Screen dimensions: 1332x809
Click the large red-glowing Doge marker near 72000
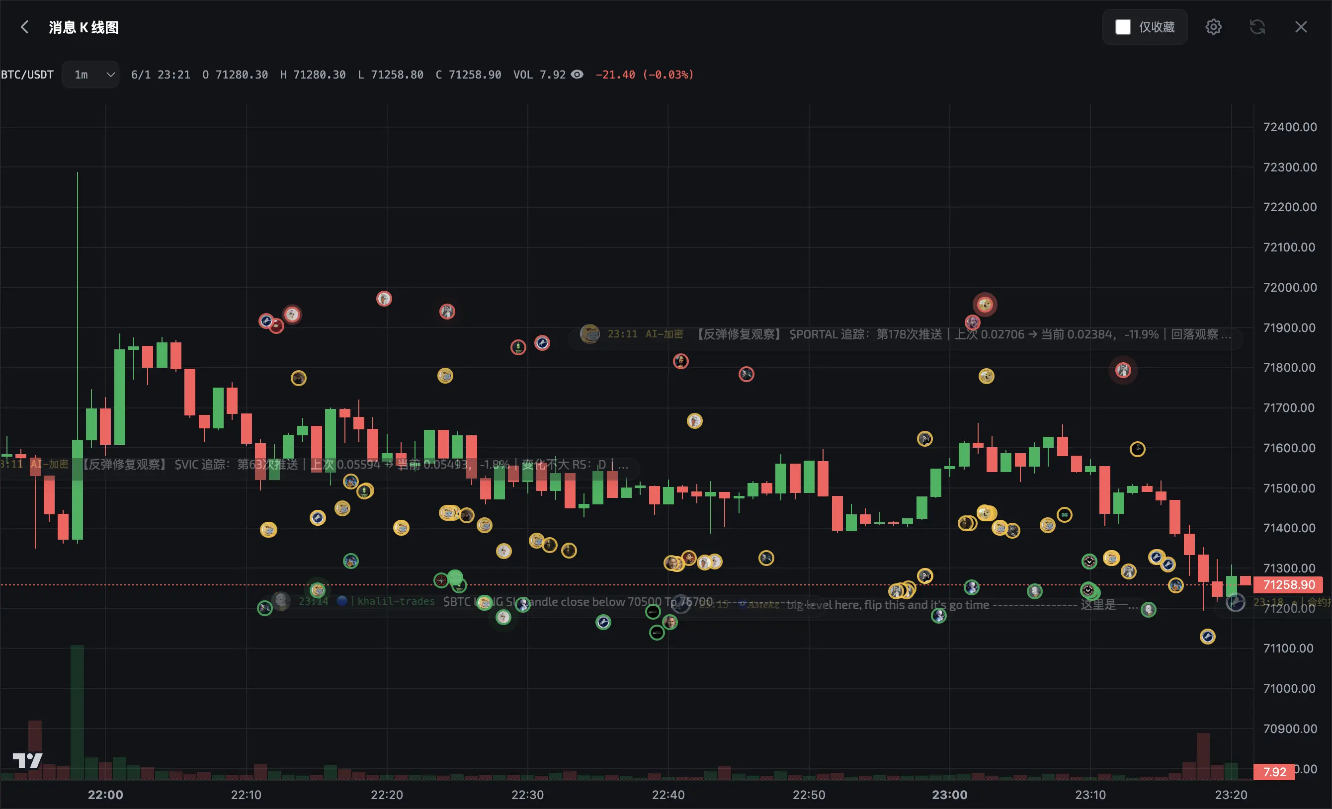pos(985,305)
